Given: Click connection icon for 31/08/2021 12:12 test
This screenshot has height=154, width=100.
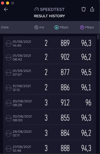Looking at the screenshot, I should 9,88.
